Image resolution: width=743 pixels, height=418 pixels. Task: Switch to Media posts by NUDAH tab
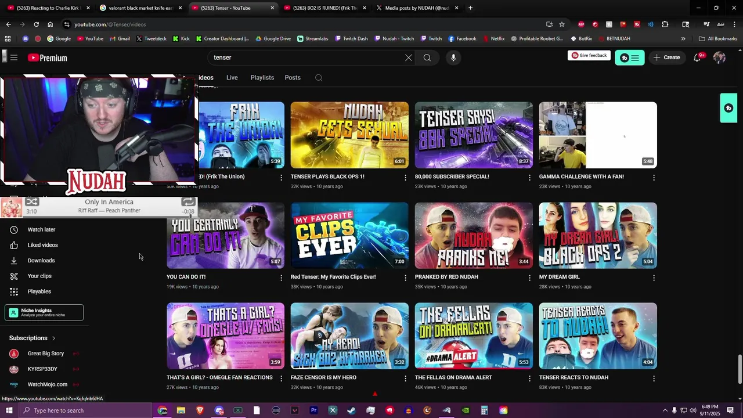(x=418, y=8)
